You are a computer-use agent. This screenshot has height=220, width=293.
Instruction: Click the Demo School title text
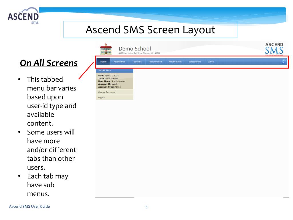coord(135,49)
